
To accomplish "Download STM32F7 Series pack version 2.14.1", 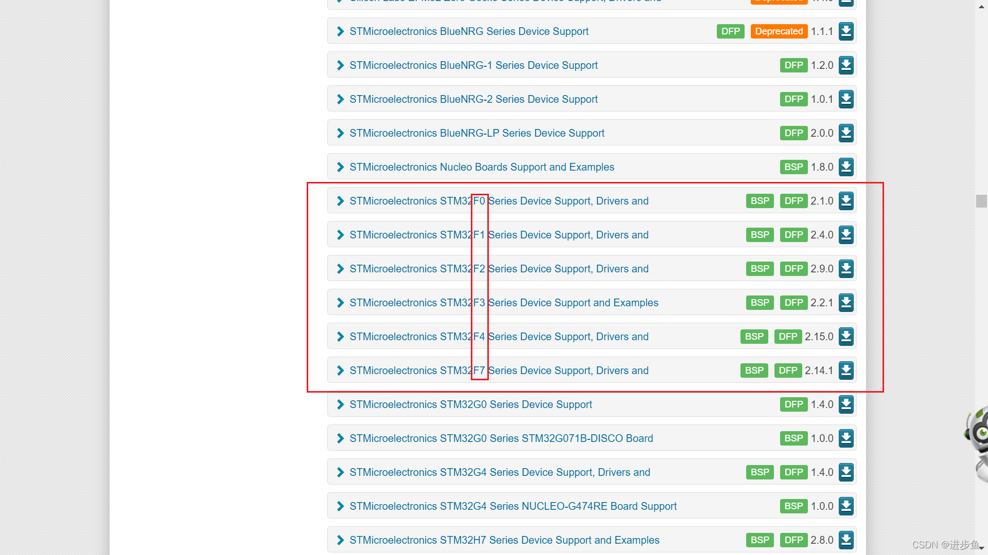I will 846,371.
